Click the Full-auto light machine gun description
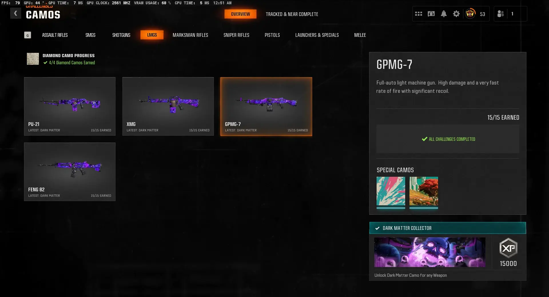This screenshot has height=297, width=549. coord(437,87)
